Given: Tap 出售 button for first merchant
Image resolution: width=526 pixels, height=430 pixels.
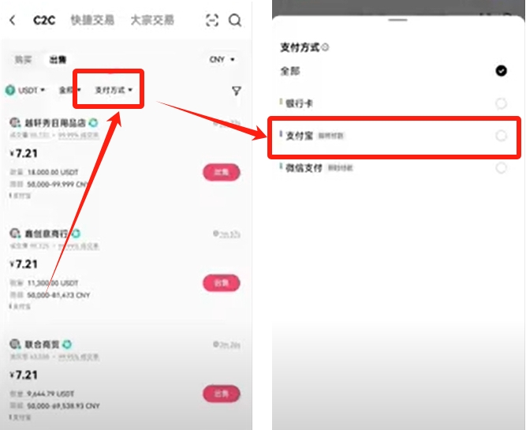Looking at the screenshot, I should click(222, 172).
